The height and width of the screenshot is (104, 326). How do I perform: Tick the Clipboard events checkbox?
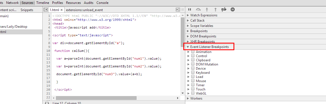pyautogui.click(x=193, y=60)
